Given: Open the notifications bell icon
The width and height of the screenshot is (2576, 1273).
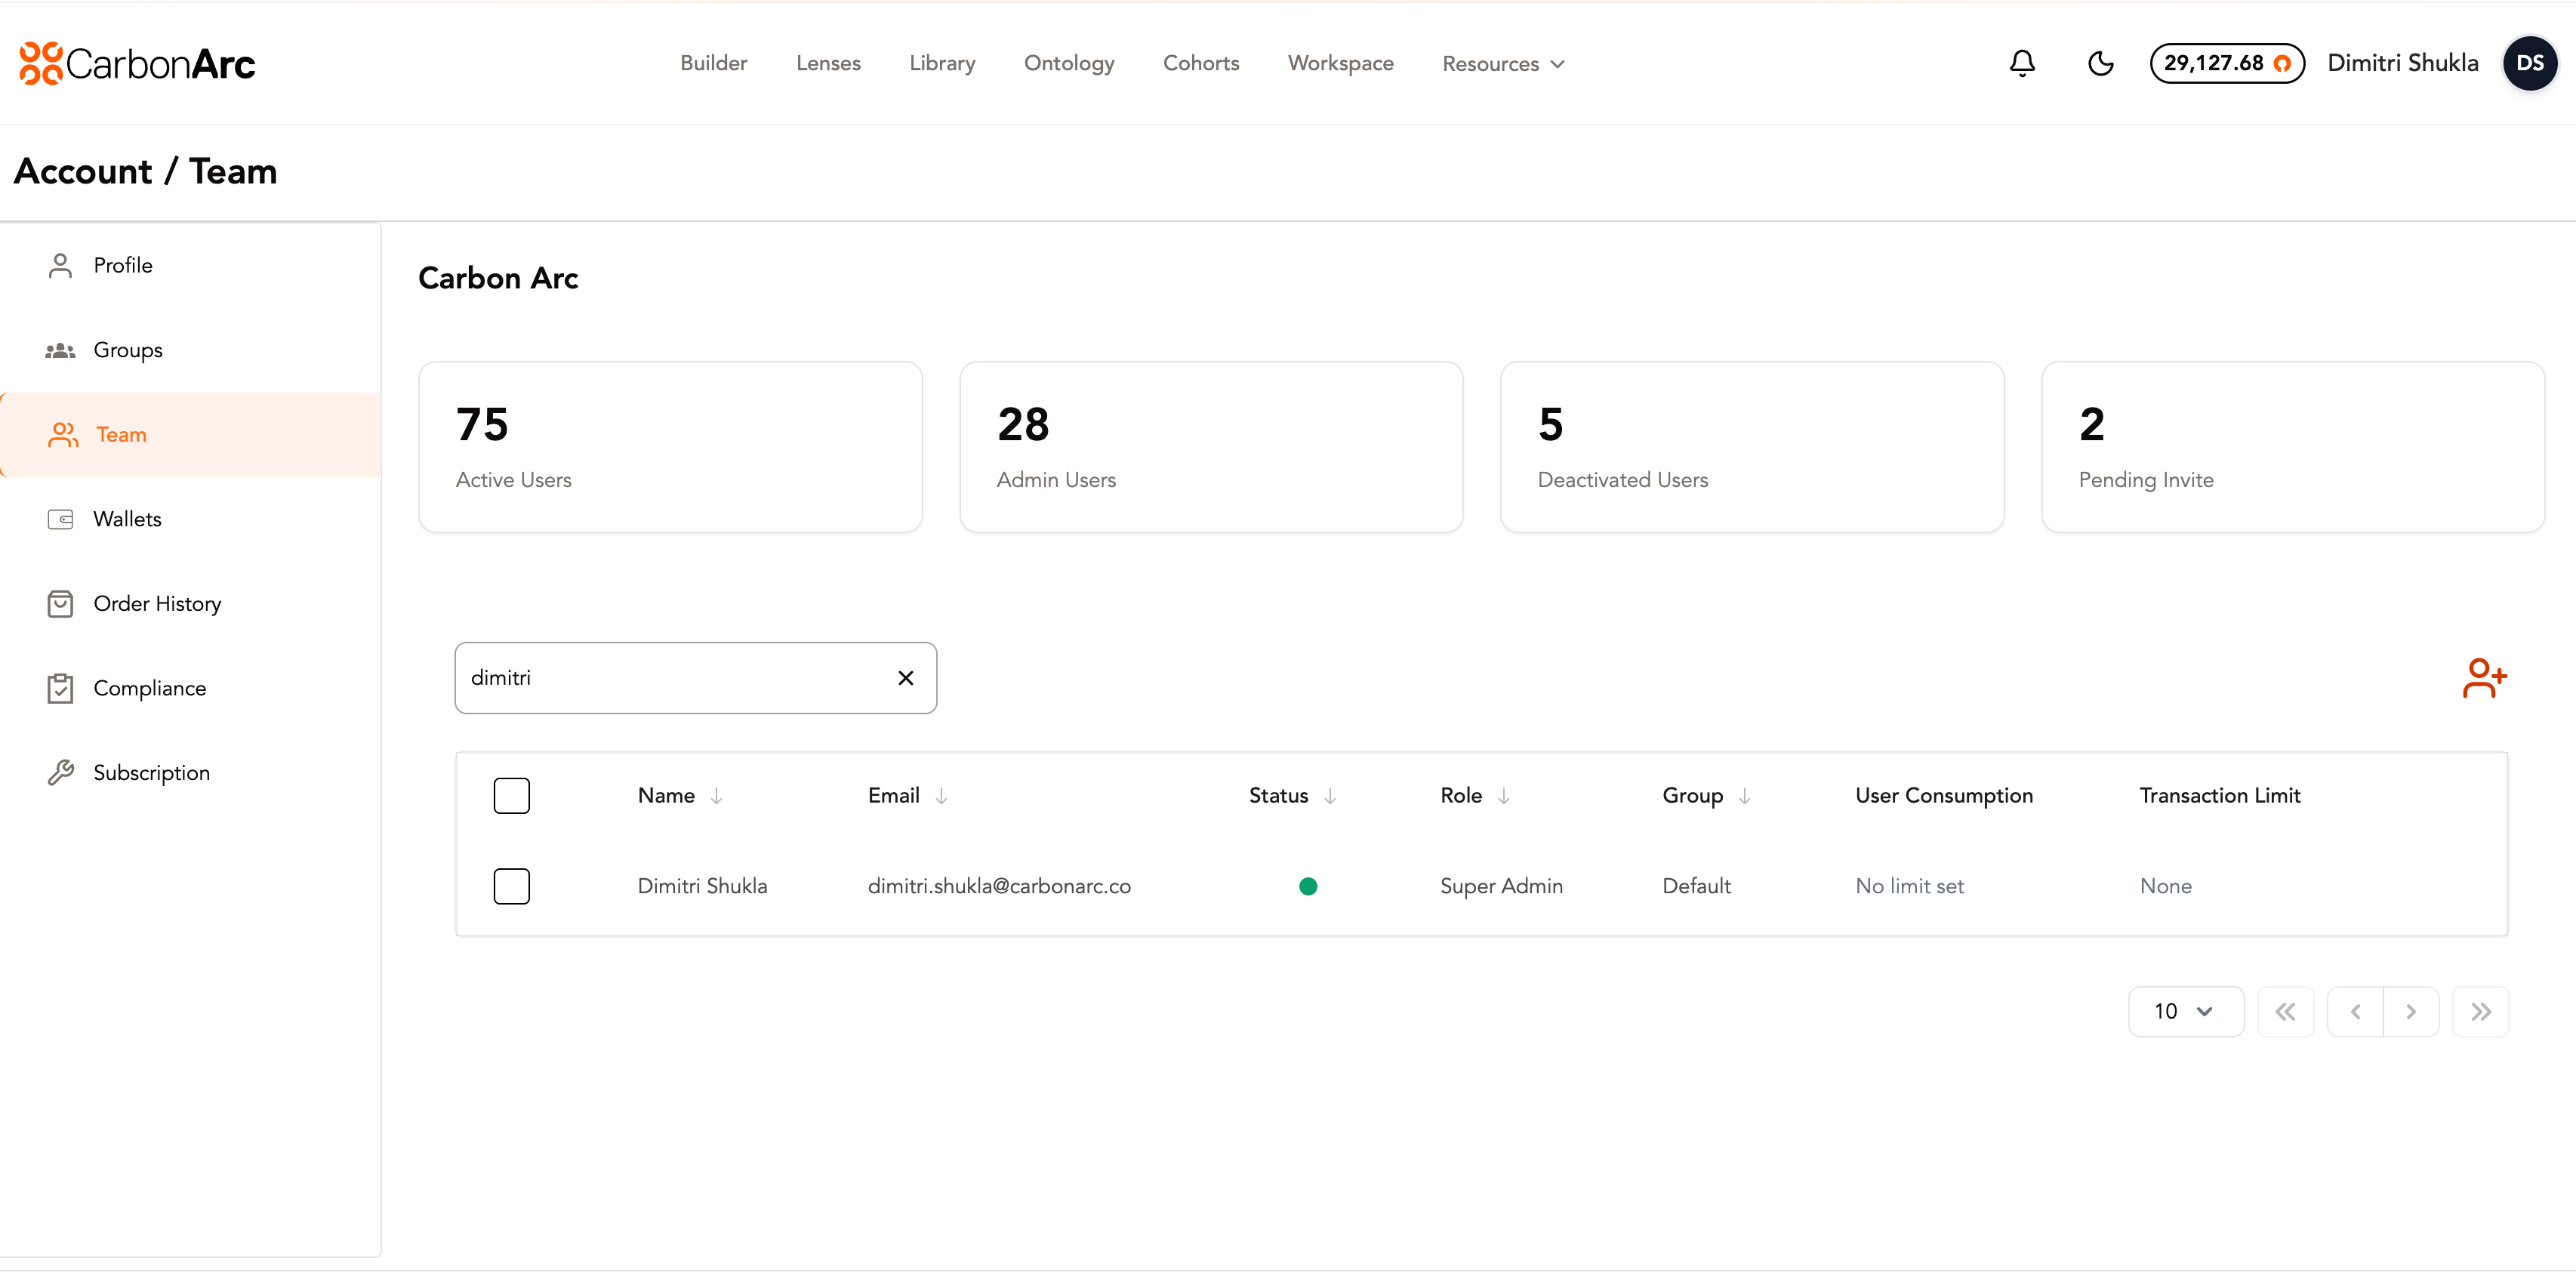Looking at the screenshot, I should (x=2022, y=63).
